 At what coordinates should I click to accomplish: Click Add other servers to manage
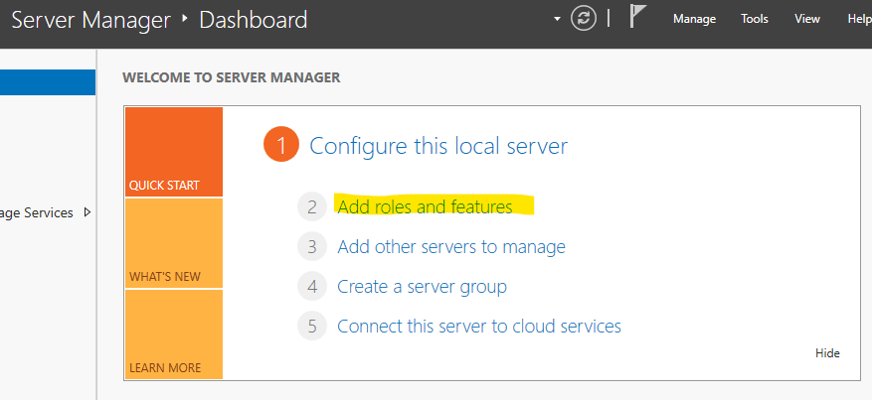(x=451, y=247)
